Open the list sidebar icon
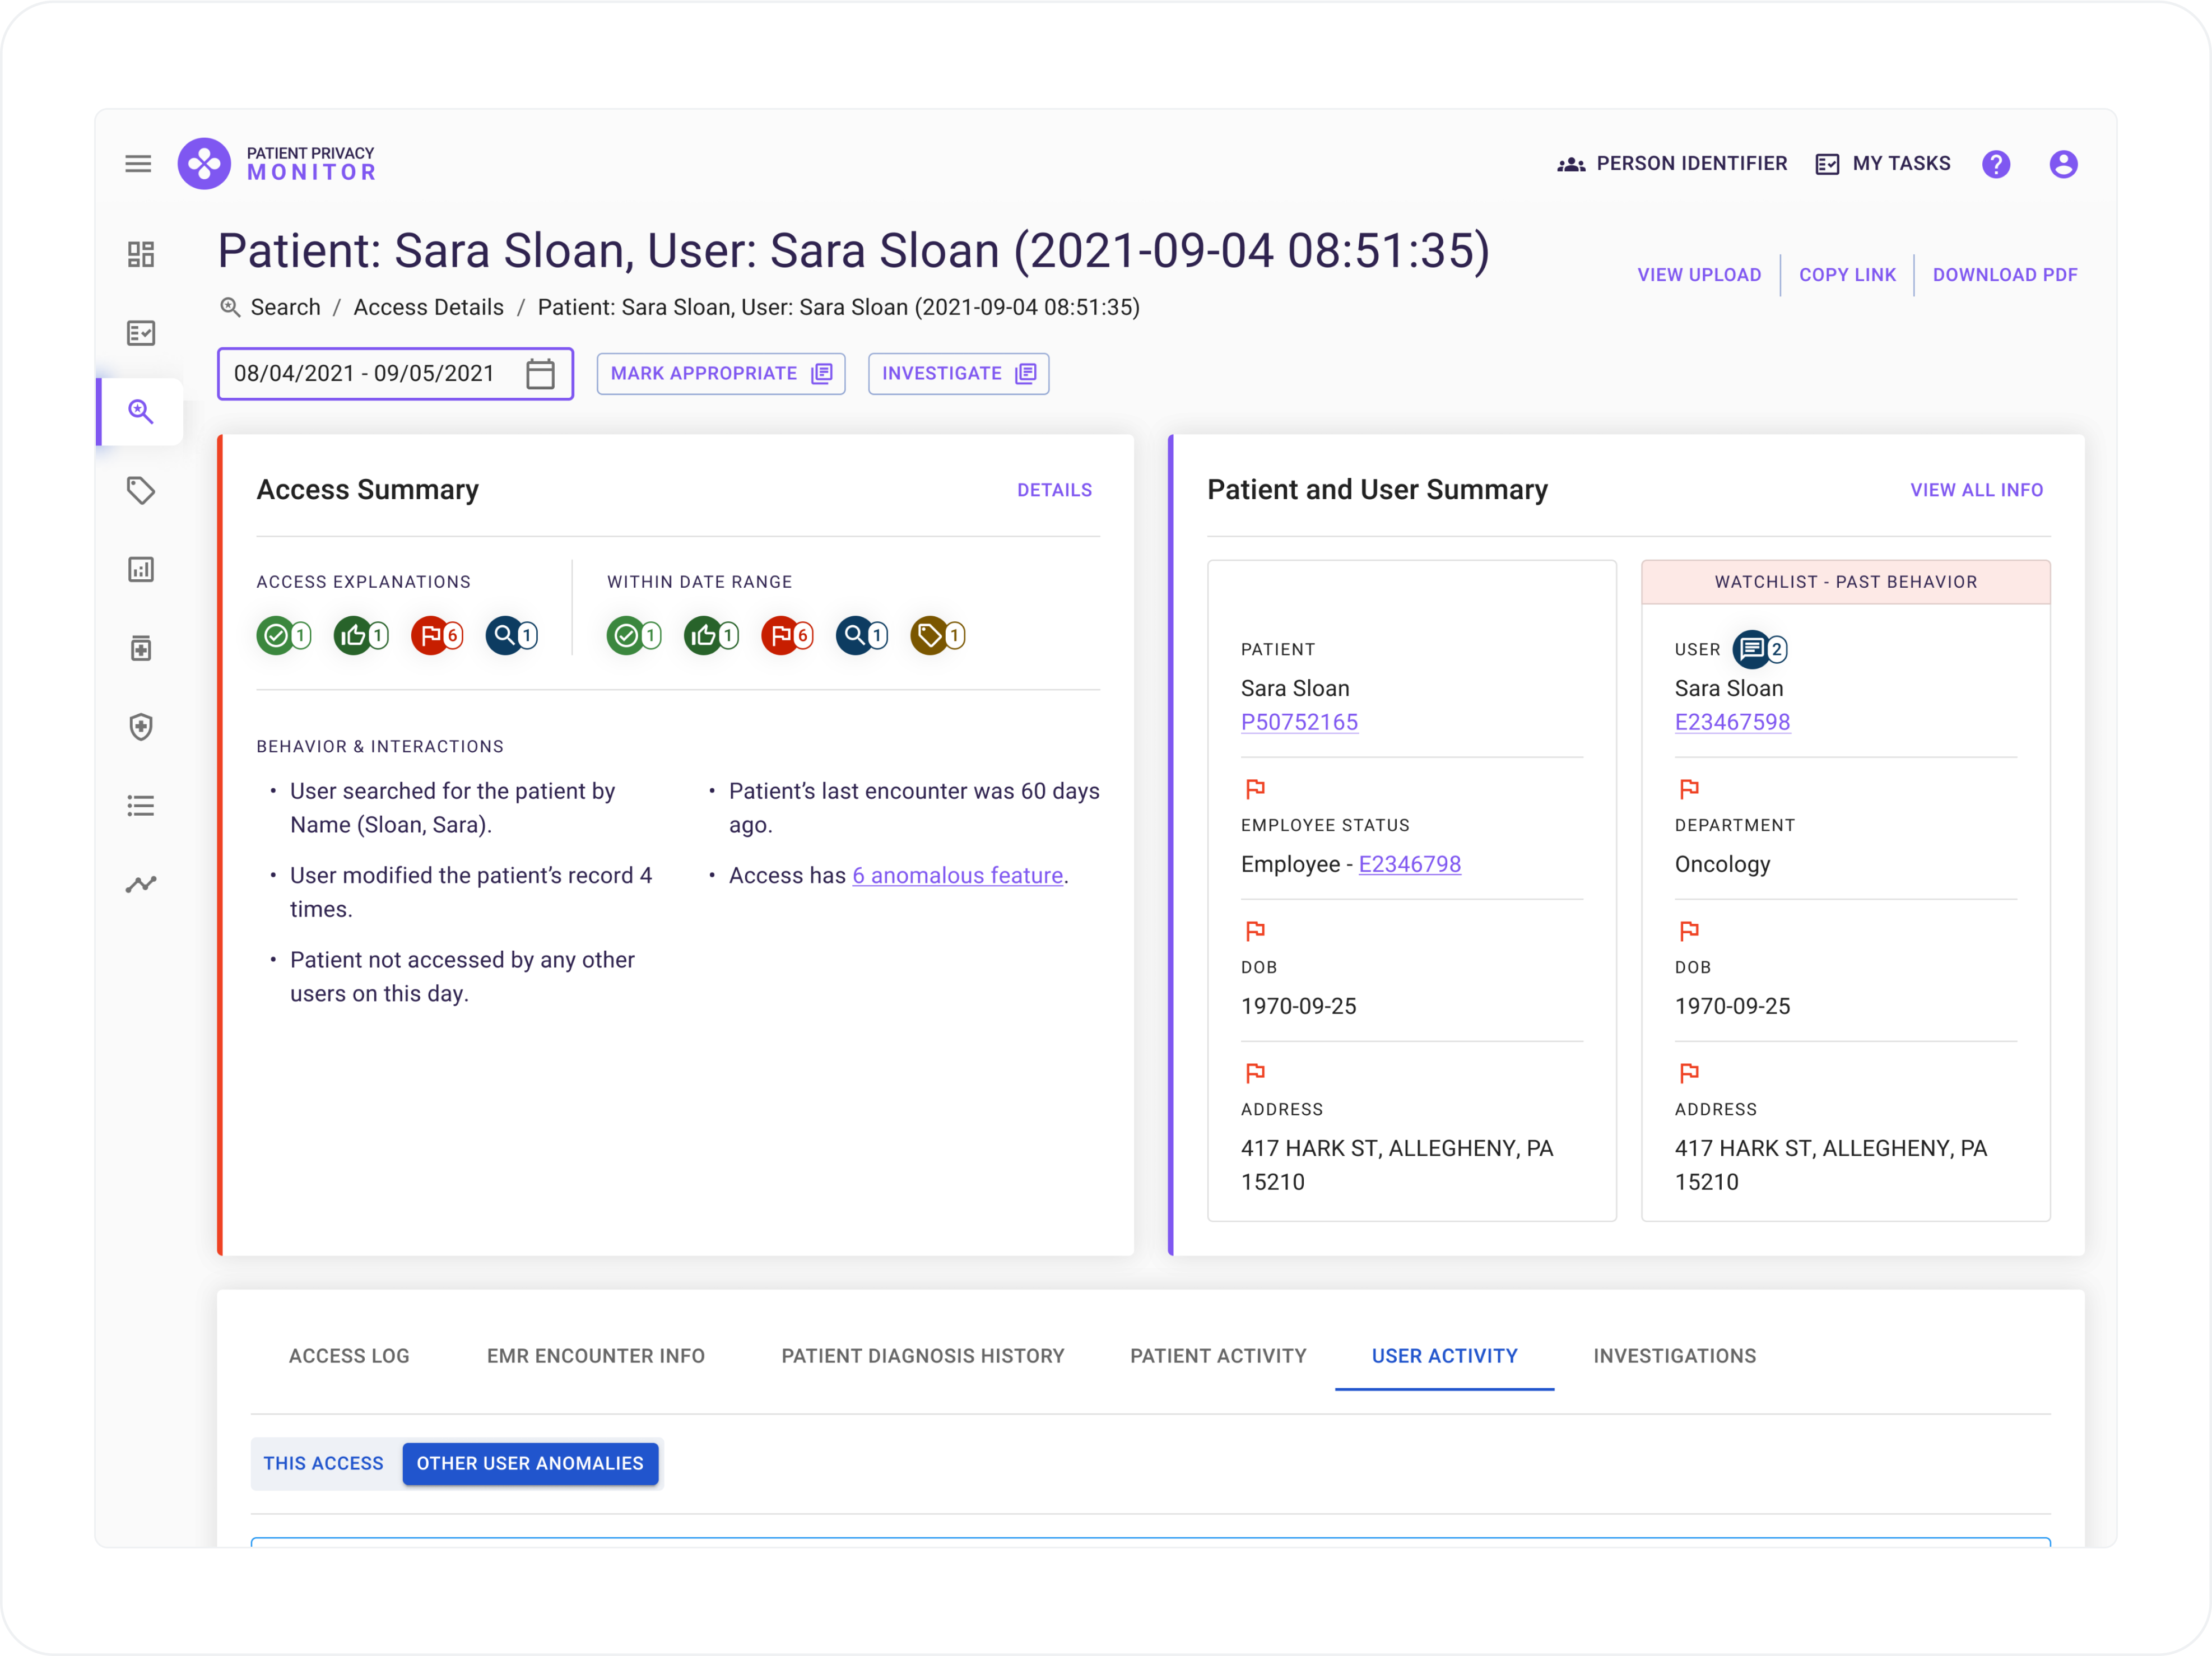This screenshot has width=2212, height=1656. pos(141,806)
